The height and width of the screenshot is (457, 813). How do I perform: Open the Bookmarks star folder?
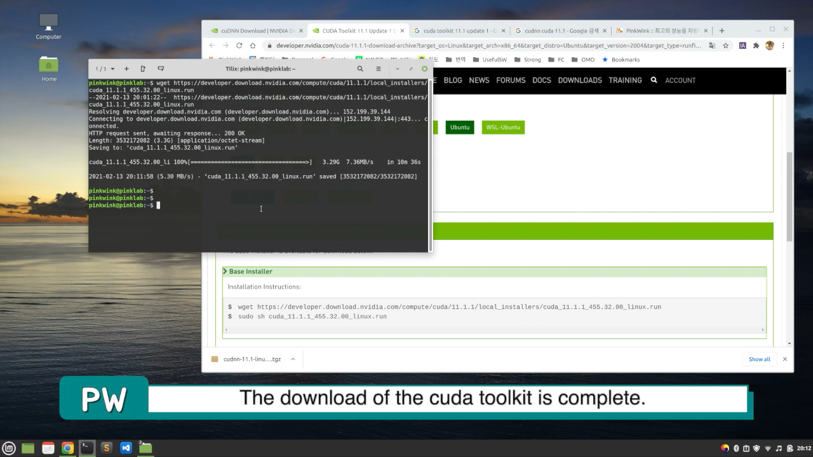click(621, 60)
